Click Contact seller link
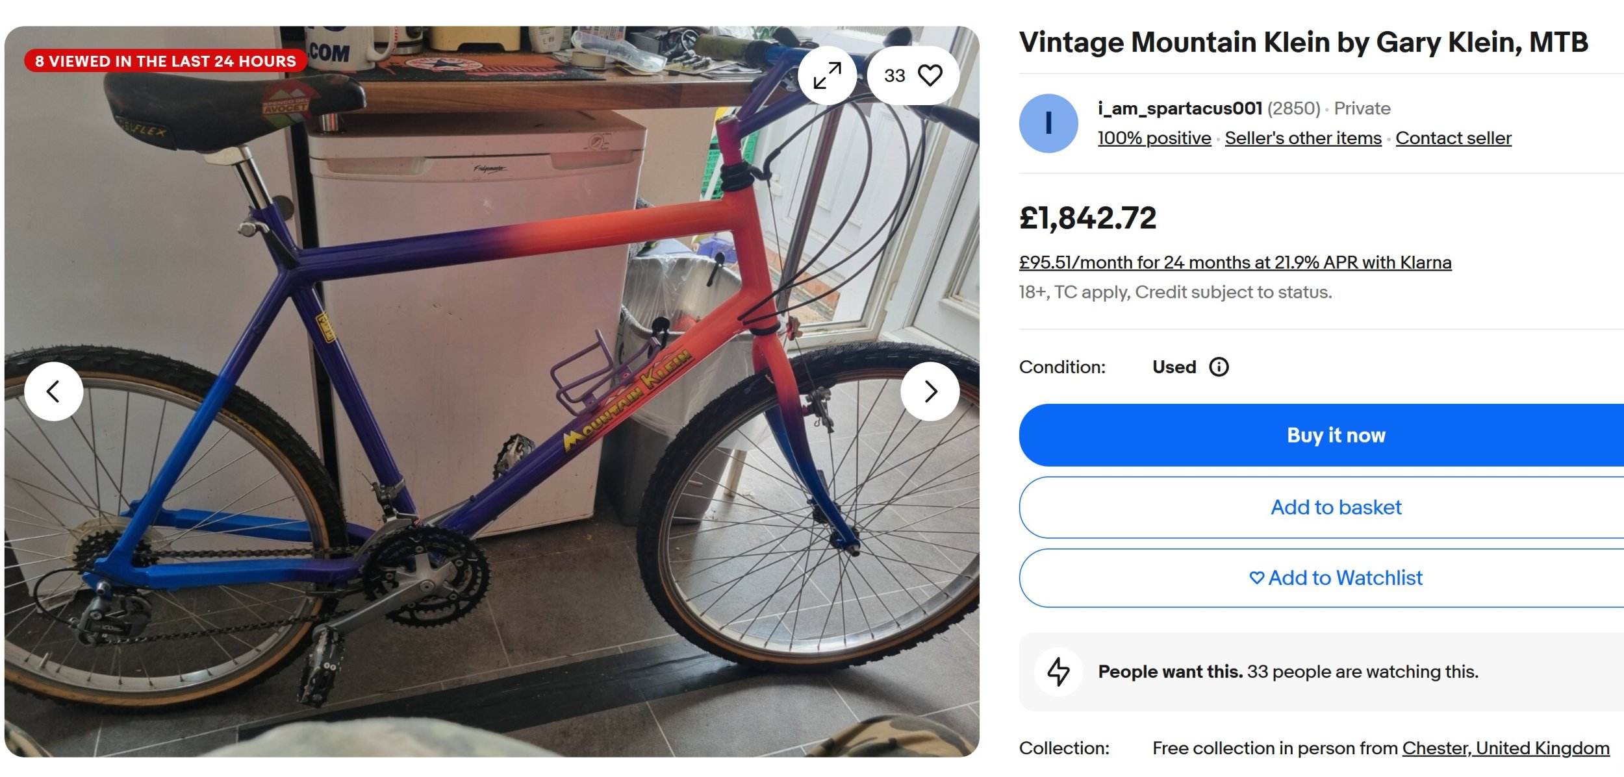Screen dimensions: 1624x777 click(x=1453, y=138)
